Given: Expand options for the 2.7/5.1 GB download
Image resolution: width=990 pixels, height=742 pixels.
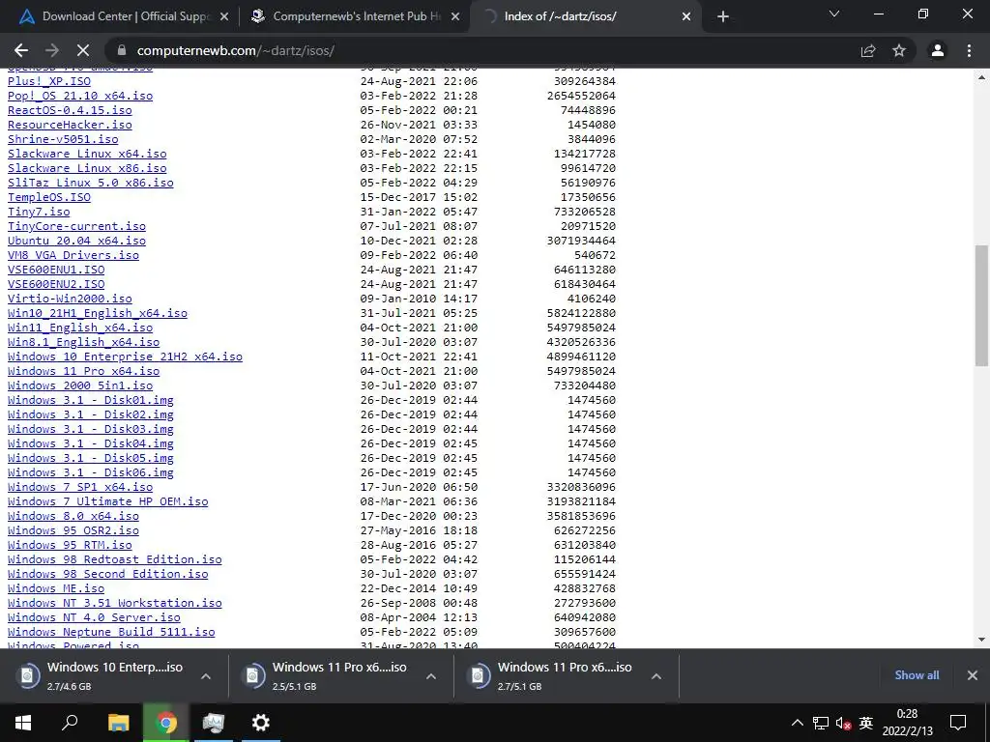Looking at the screenshot, I should (x=656, y=676).
